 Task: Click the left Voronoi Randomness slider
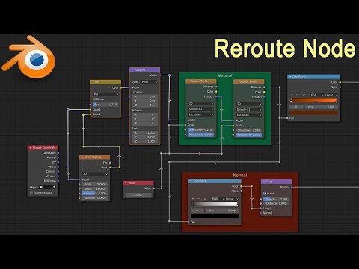pyautogui.click(x=200, y=134)
